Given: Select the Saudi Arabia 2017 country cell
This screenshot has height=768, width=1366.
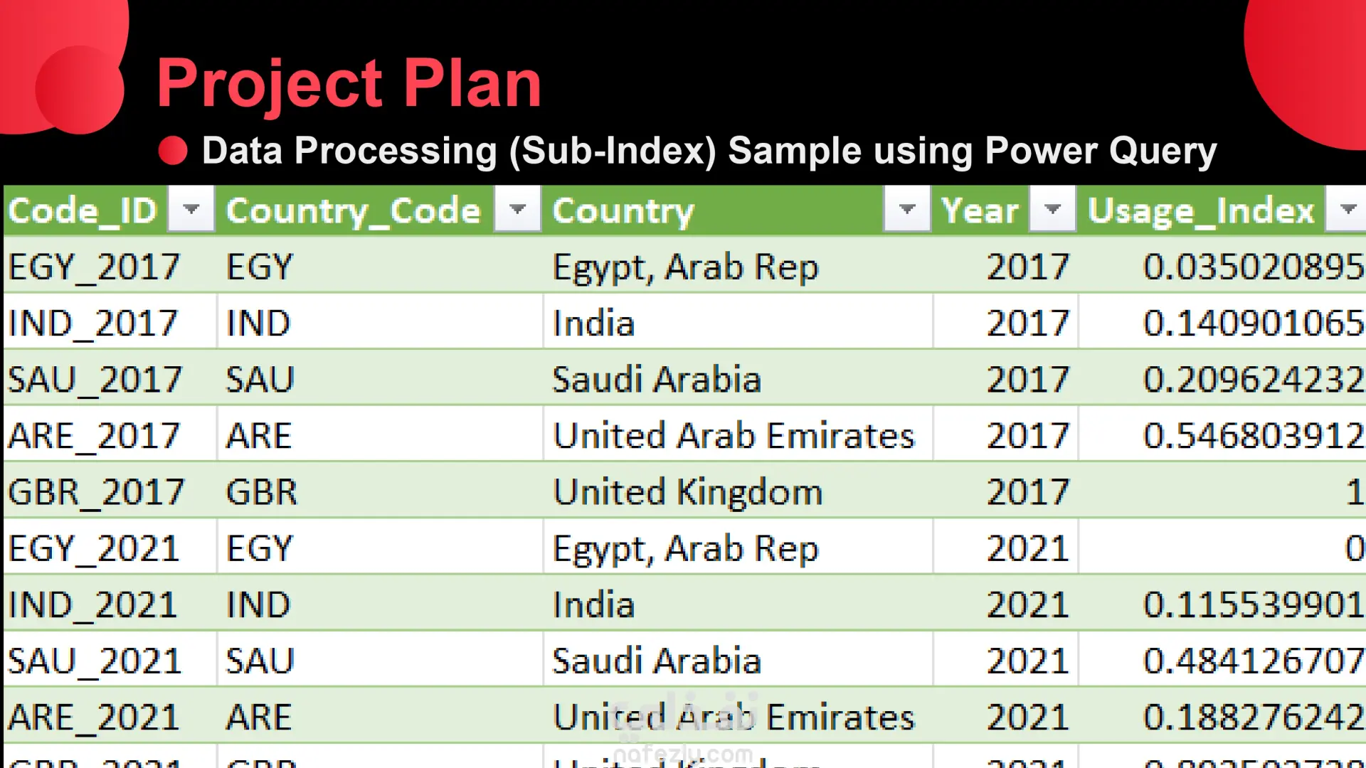Looking at the screenshot, I should coord(738,378).
